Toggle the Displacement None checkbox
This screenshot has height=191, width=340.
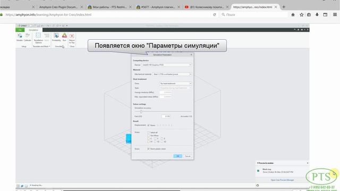(149, 125)
